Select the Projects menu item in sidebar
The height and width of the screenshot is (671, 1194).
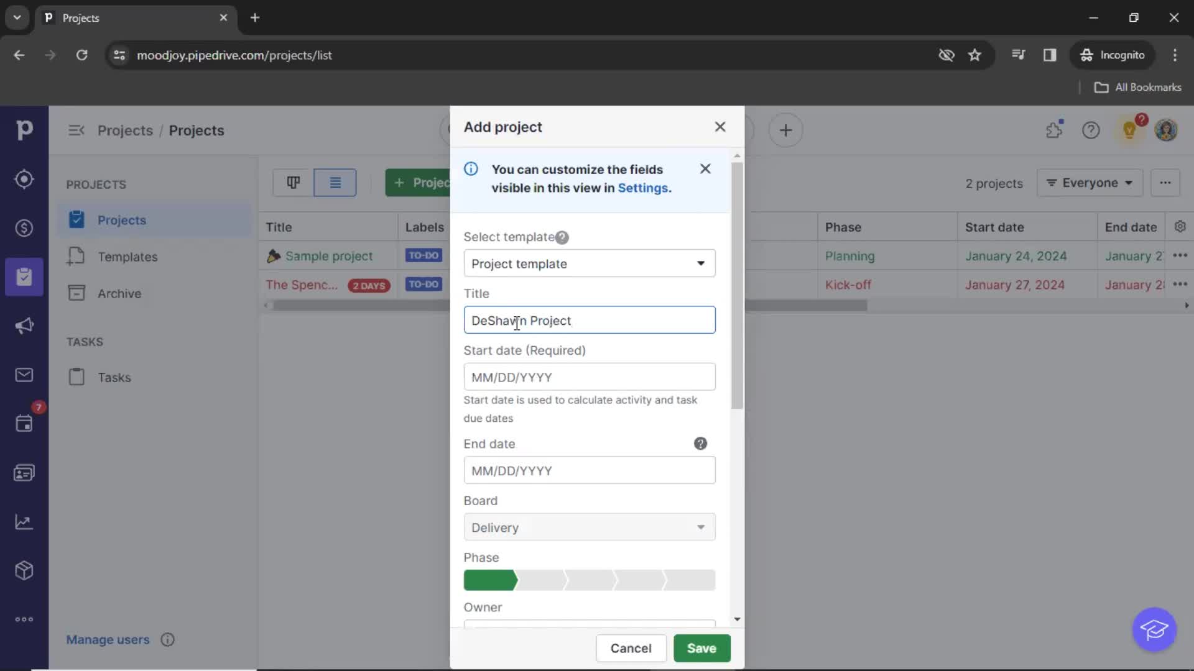[x=121, y=219]
